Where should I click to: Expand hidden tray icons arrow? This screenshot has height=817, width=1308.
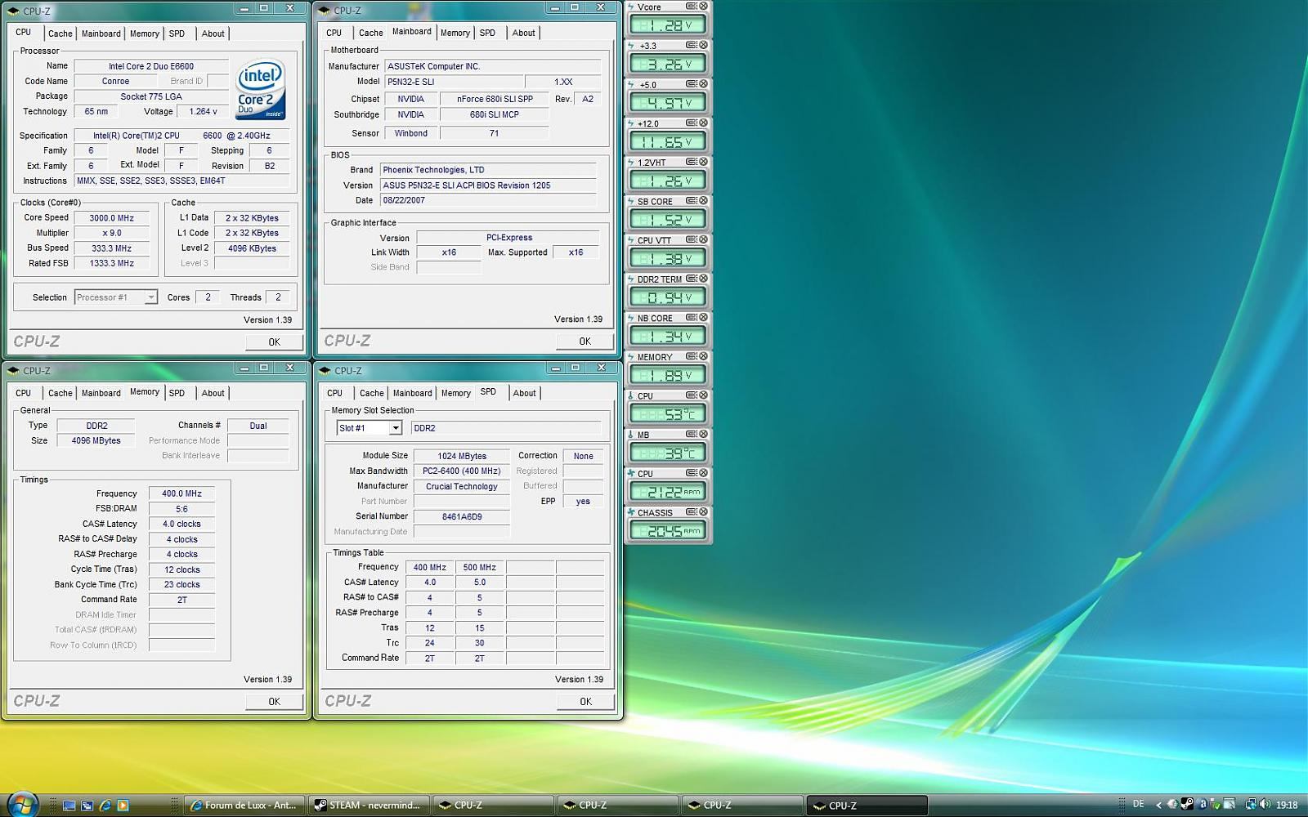pos(1158,805)
